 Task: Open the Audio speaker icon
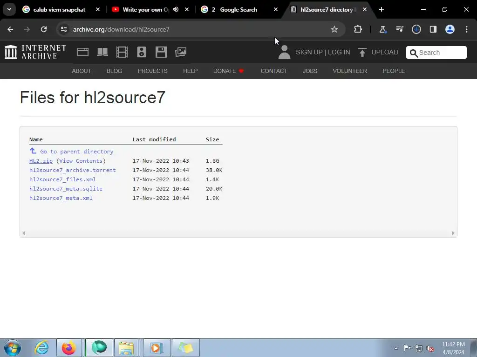point(142,52)
